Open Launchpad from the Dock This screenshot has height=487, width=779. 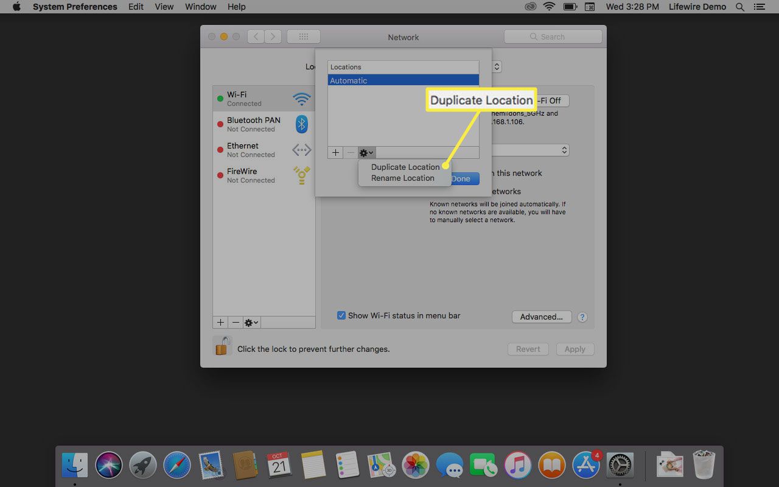tap(143, 466)
